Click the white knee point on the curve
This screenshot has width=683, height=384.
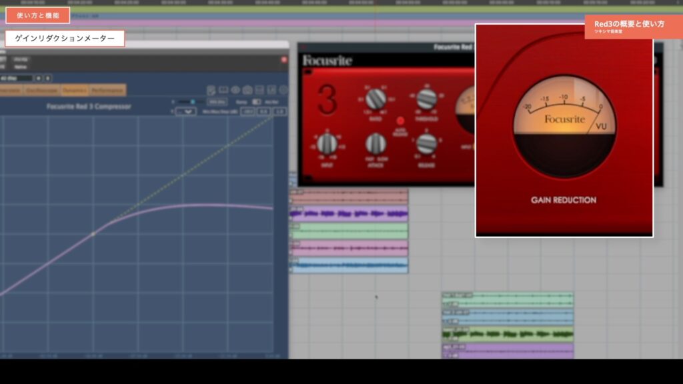(x=93, y=234)
